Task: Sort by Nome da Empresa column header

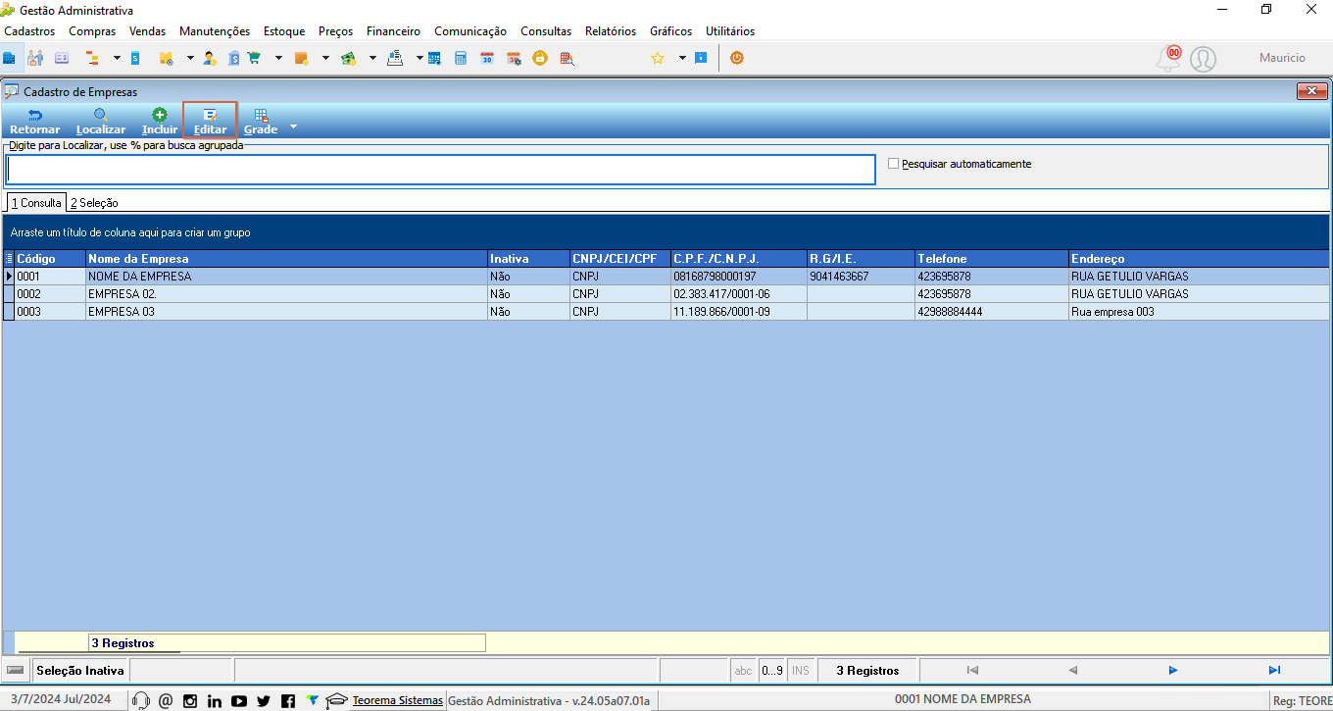Action: [286, 259]
